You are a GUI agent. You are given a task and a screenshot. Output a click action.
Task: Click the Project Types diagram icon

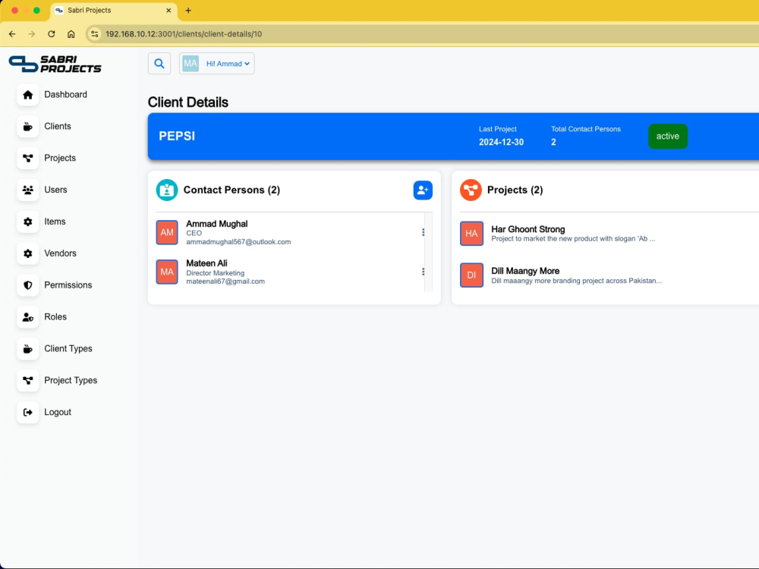coord(27,381)
